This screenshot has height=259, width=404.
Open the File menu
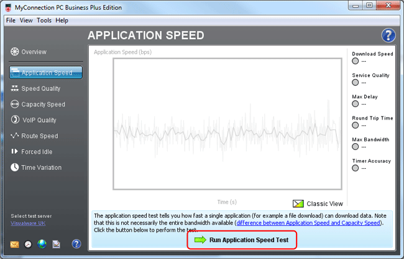point(11,21)
